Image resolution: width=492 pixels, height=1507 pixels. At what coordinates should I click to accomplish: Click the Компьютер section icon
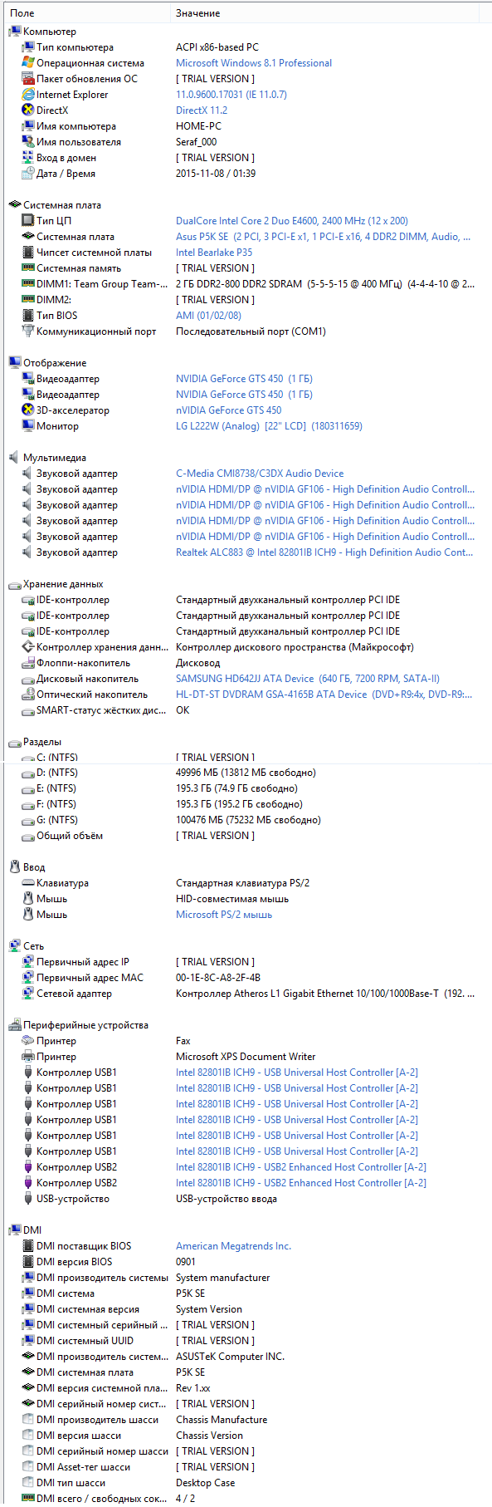(x=14, y=32)
